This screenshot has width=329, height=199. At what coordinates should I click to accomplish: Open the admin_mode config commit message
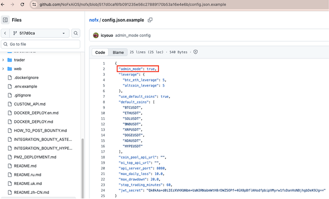click(133, 35)
